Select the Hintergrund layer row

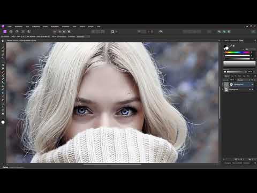pyautogui.click(x=238, y=90)
